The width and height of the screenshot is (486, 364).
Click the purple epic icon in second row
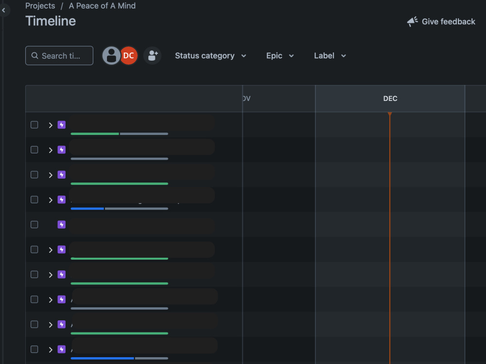(x=61, y=150)
